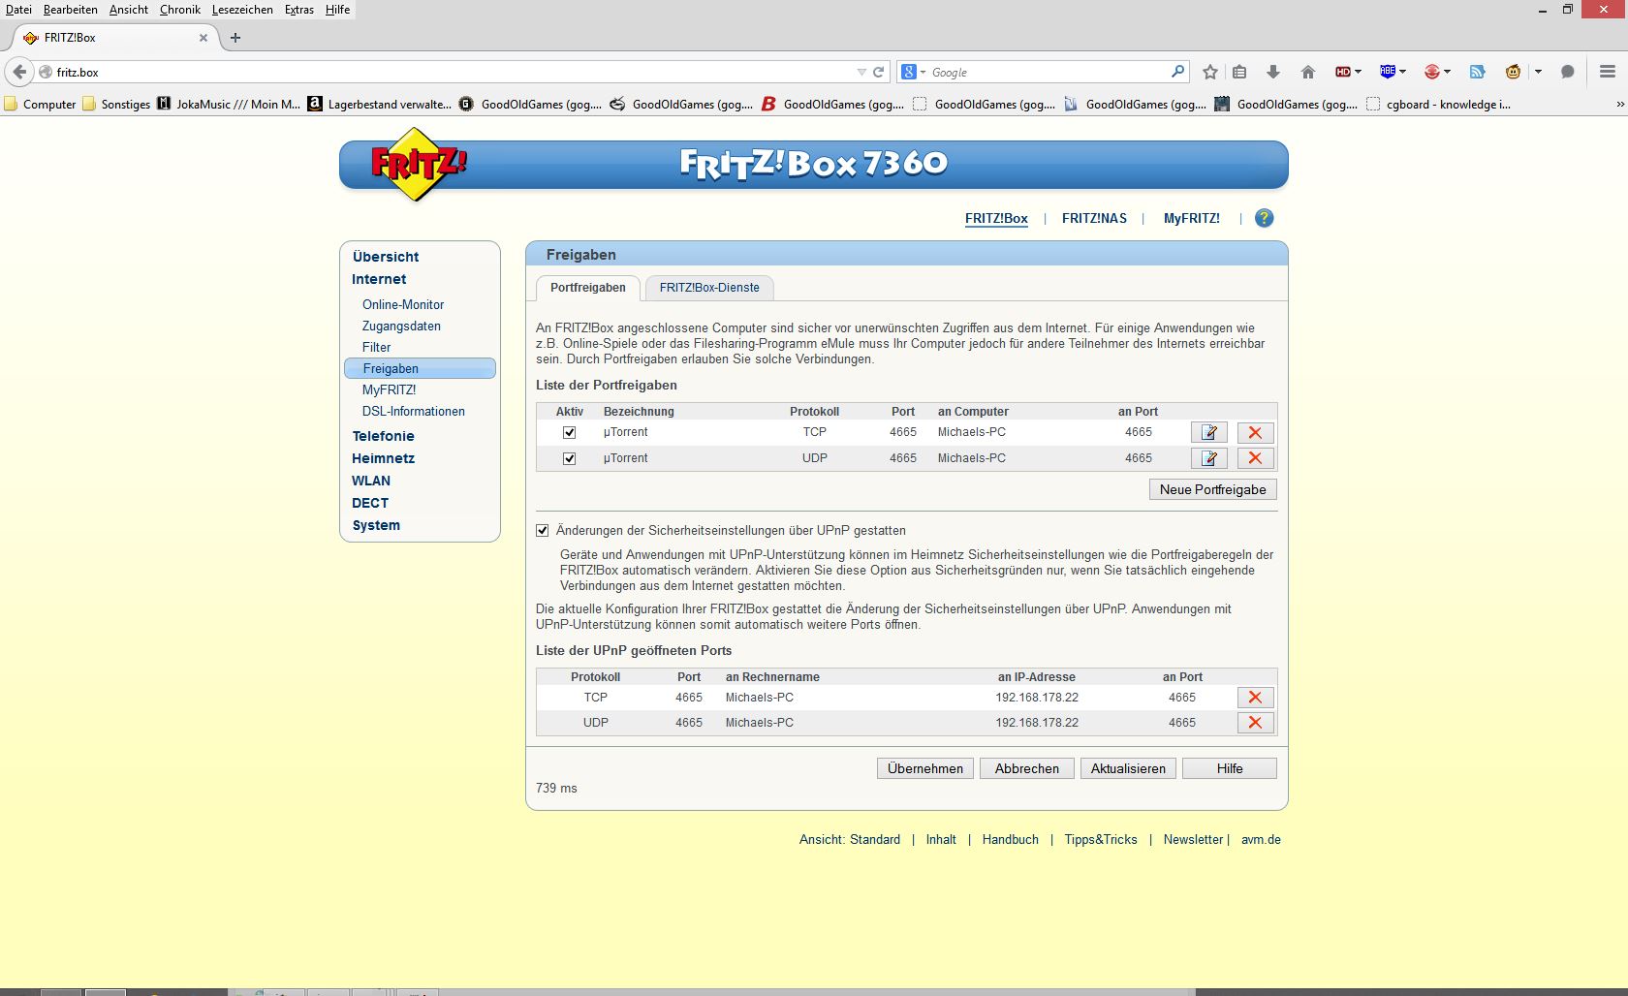The image size is (1628, 996).
Task: Reload the page with the refresh icon
Action: coord(879,72)
